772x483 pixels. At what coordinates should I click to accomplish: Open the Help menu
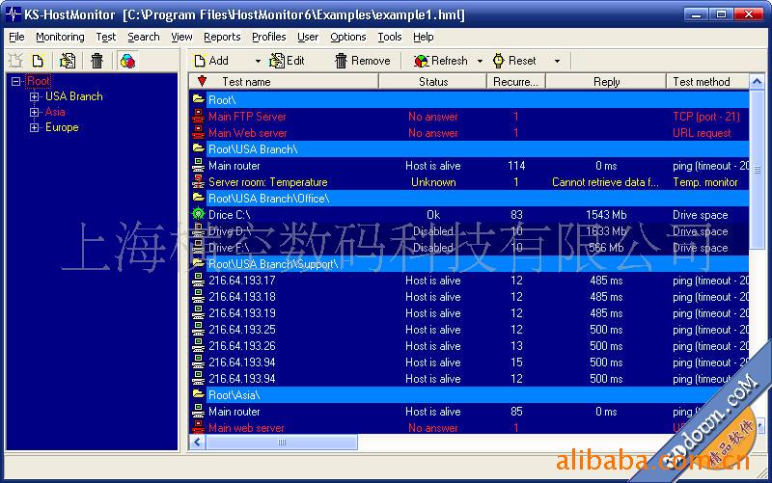[424, 37]
